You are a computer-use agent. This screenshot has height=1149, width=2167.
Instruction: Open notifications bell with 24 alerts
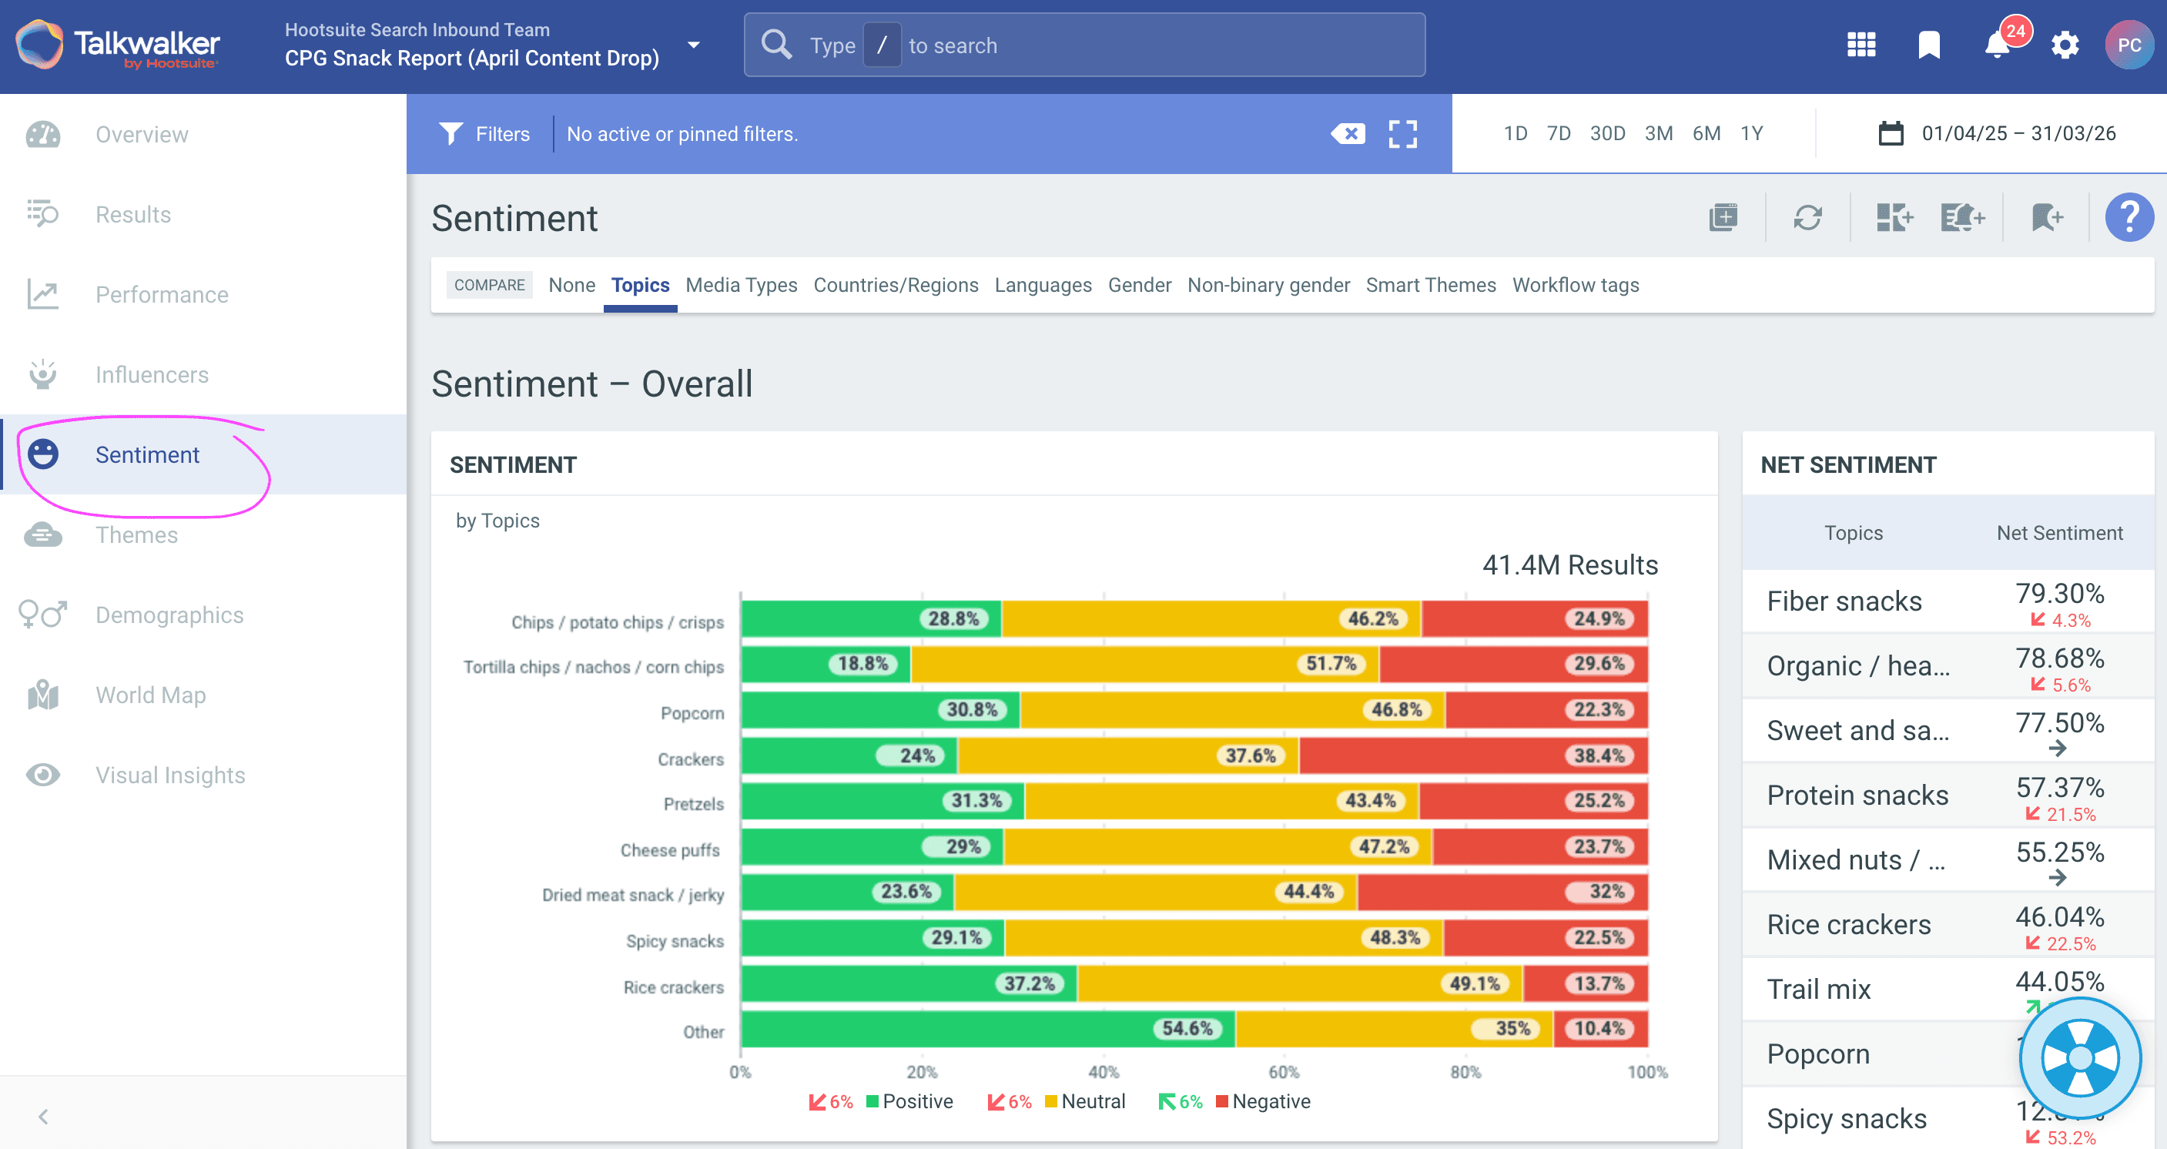1998,45
